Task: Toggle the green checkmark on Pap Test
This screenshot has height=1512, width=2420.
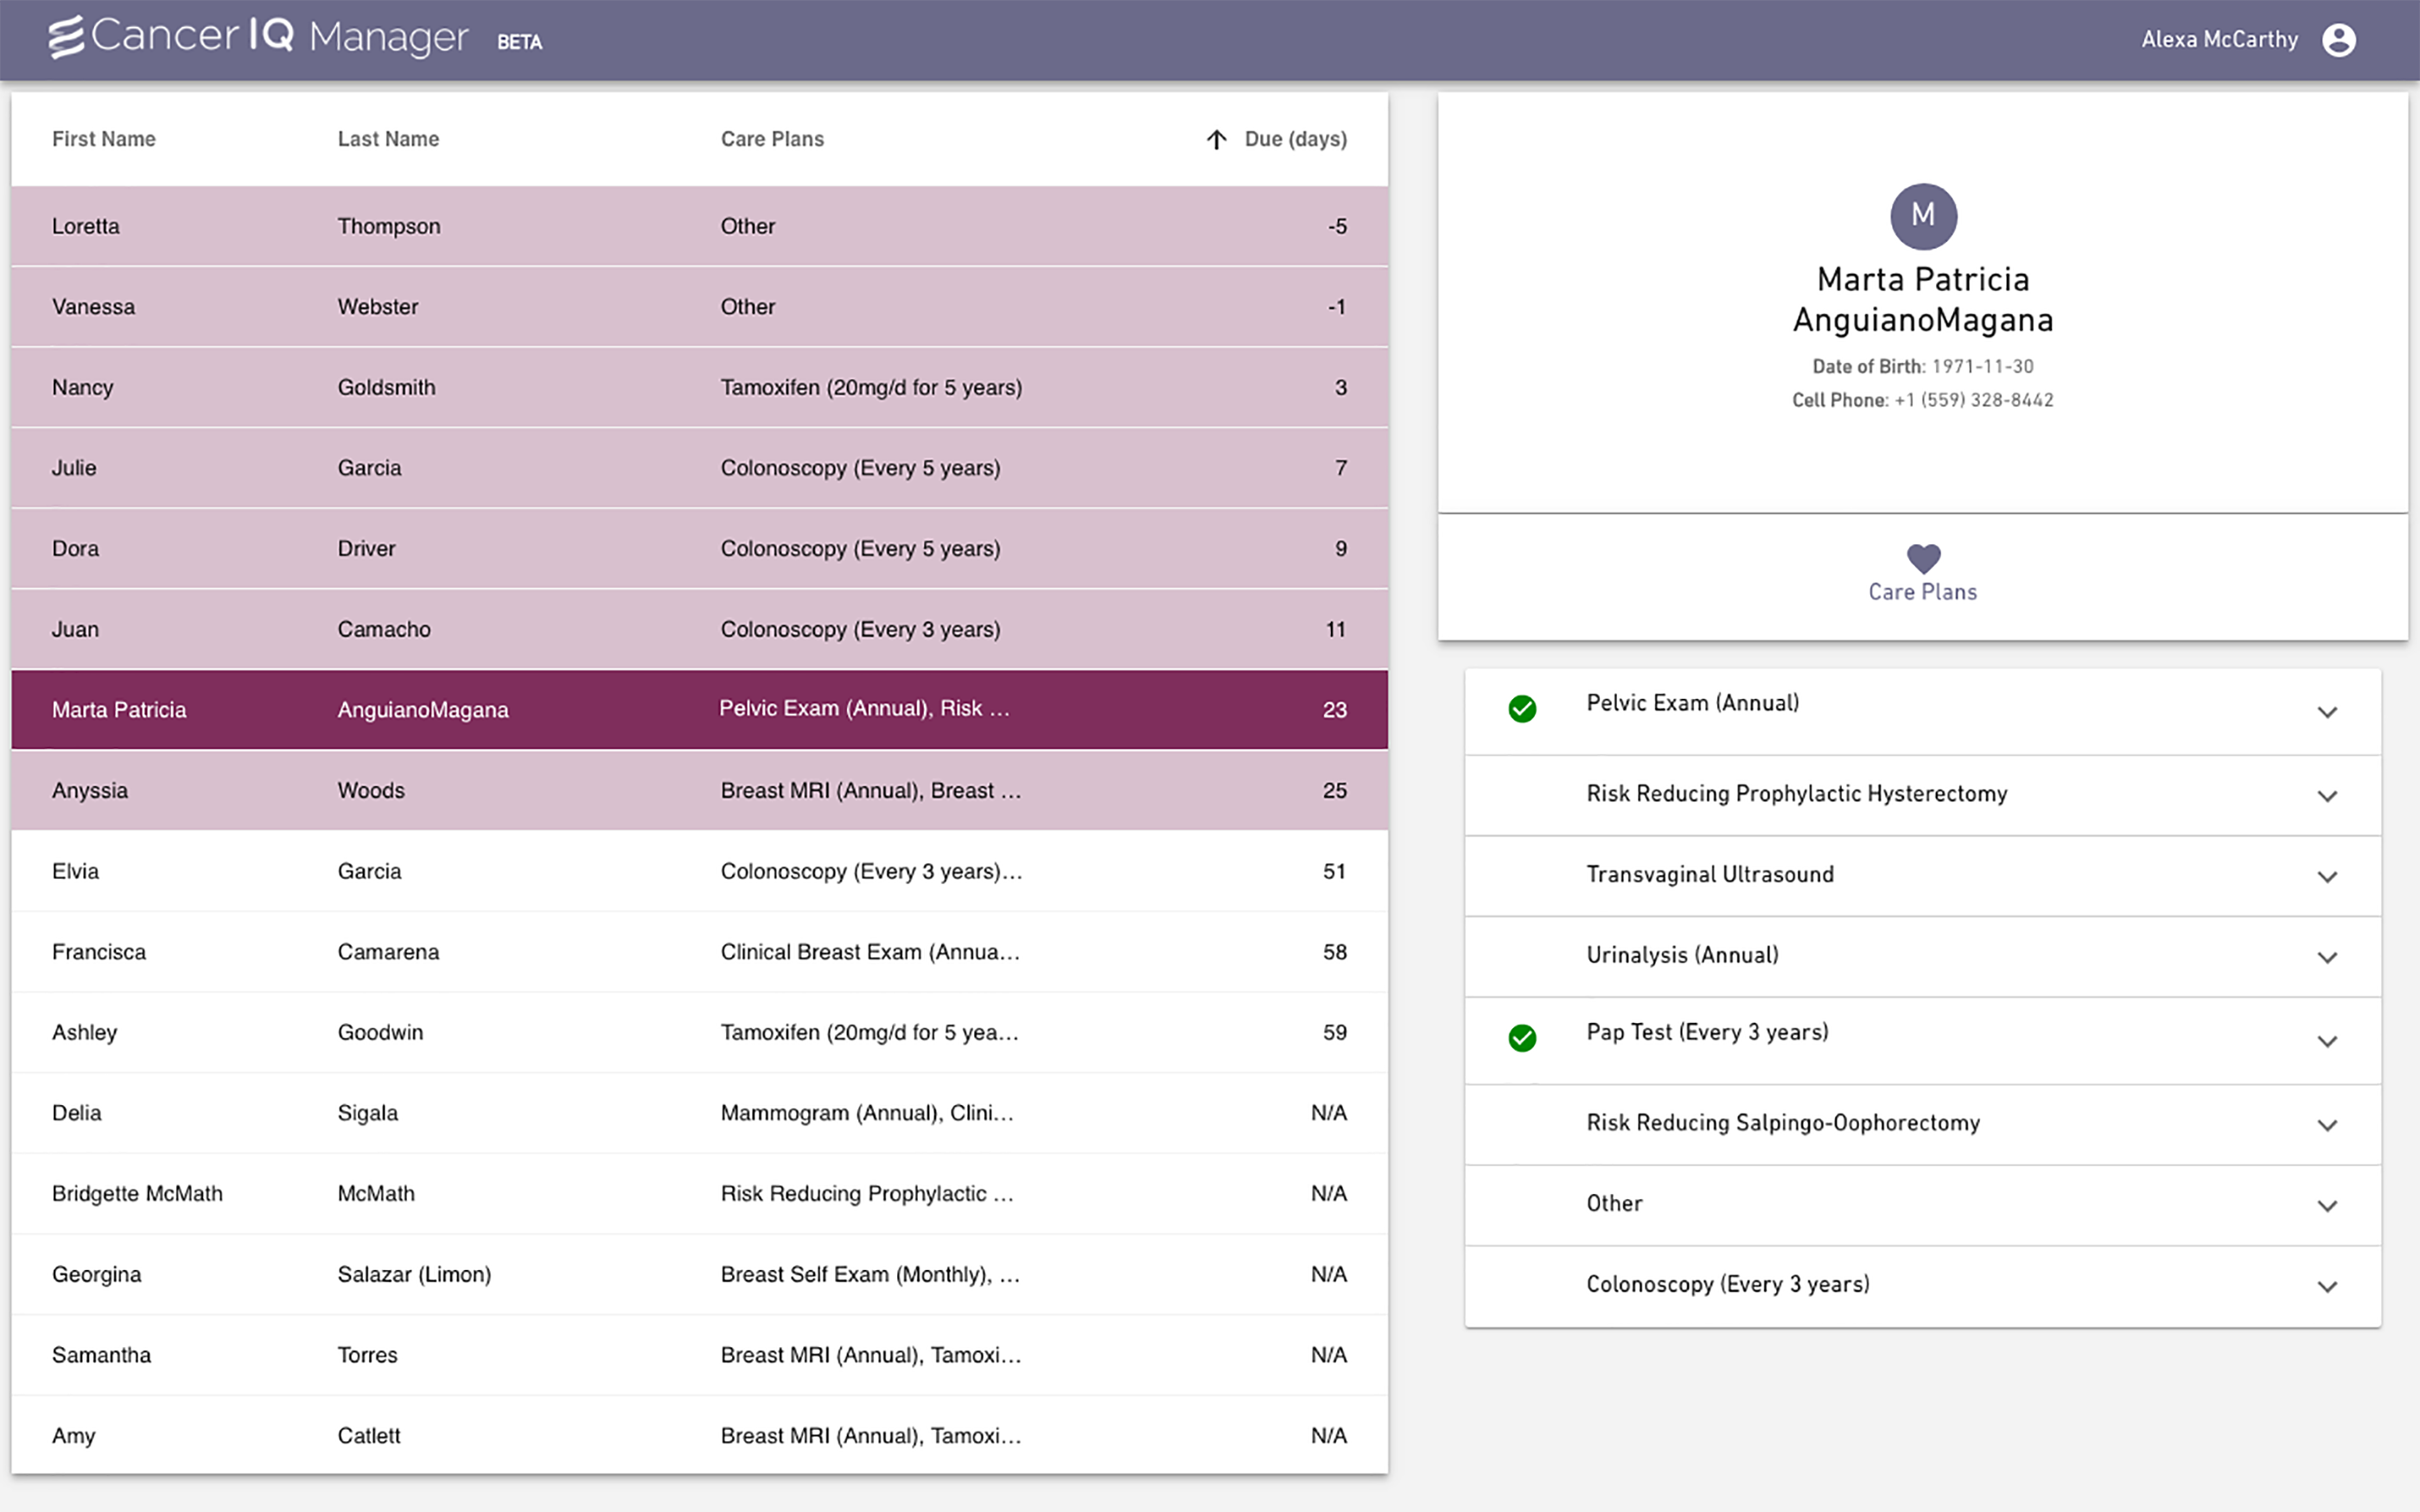Action: click(x=1522, y=1039)
